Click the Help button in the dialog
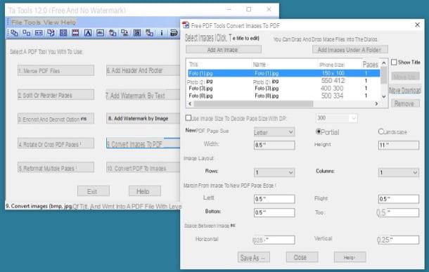This screenshot has height=272, width=429. [x=350, y=257]
